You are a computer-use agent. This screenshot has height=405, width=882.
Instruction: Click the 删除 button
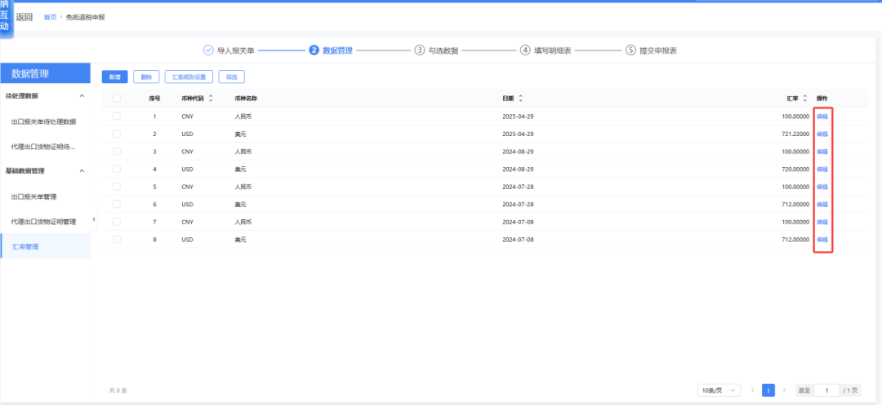tap(146, 77)
